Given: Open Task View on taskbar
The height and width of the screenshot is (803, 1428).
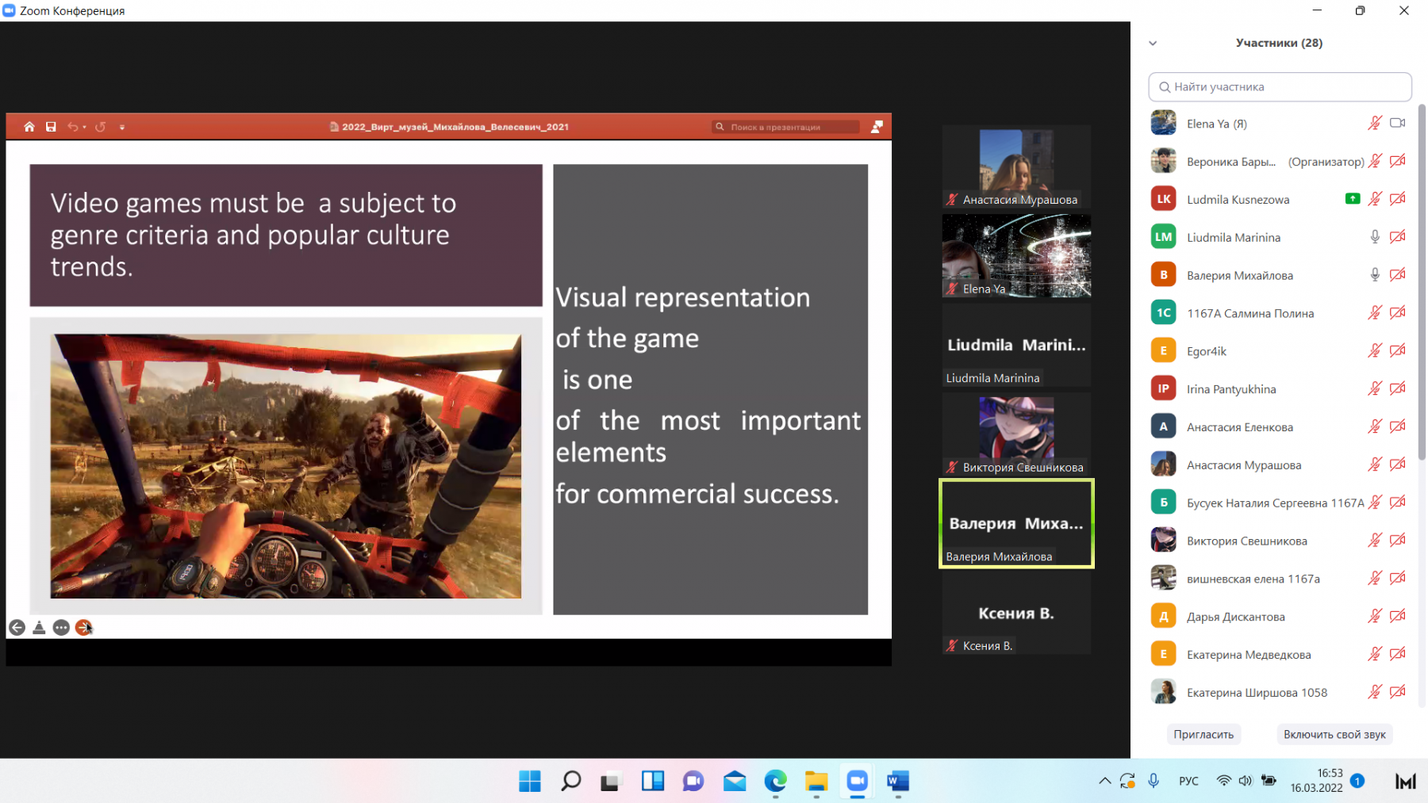Looking at the screenshot, I should click(611, 782).
